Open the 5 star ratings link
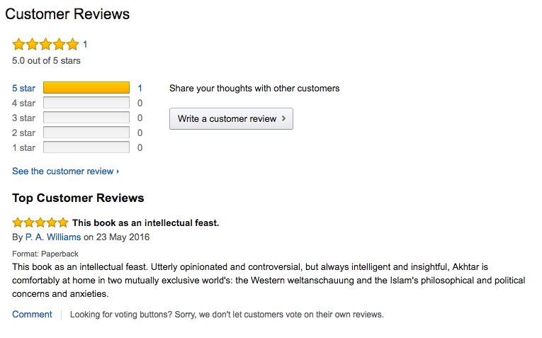 [23, 89]
